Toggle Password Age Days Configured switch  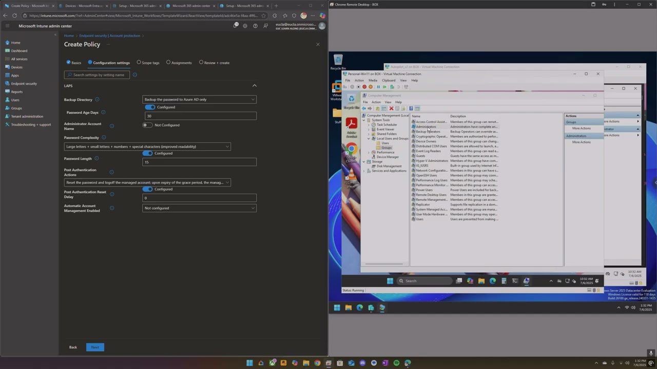[x=150, y=107]
